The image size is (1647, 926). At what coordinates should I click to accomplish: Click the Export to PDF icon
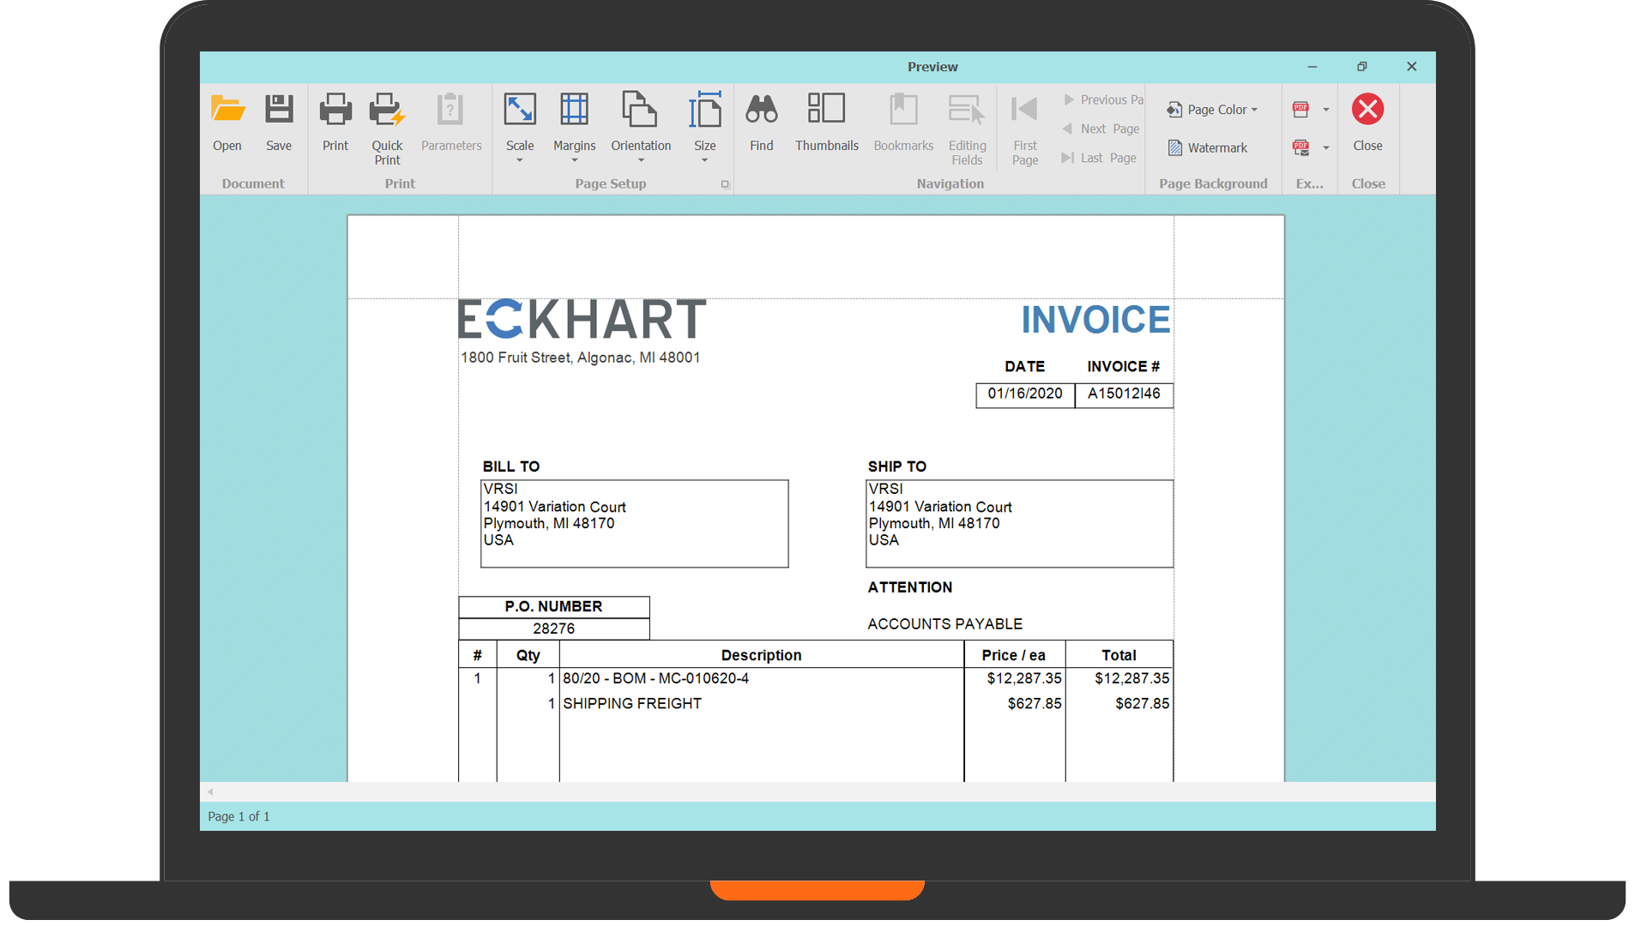pos(1301,109)
